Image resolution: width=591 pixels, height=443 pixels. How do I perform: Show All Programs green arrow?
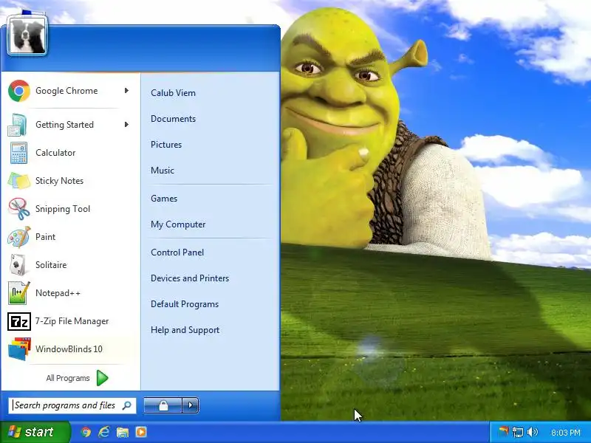pyautogui.click(x=102, y=378)
